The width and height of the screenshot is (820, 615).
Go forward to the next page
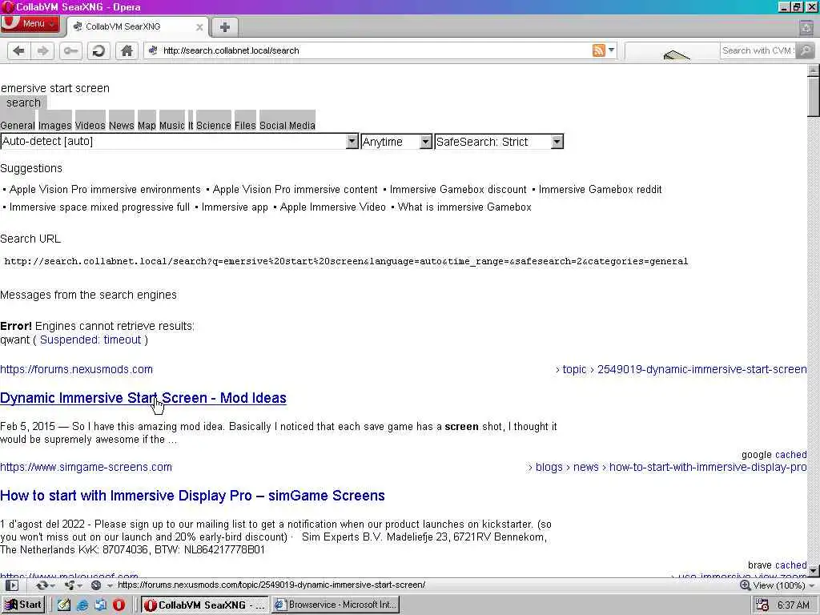[x=42, y=50]
